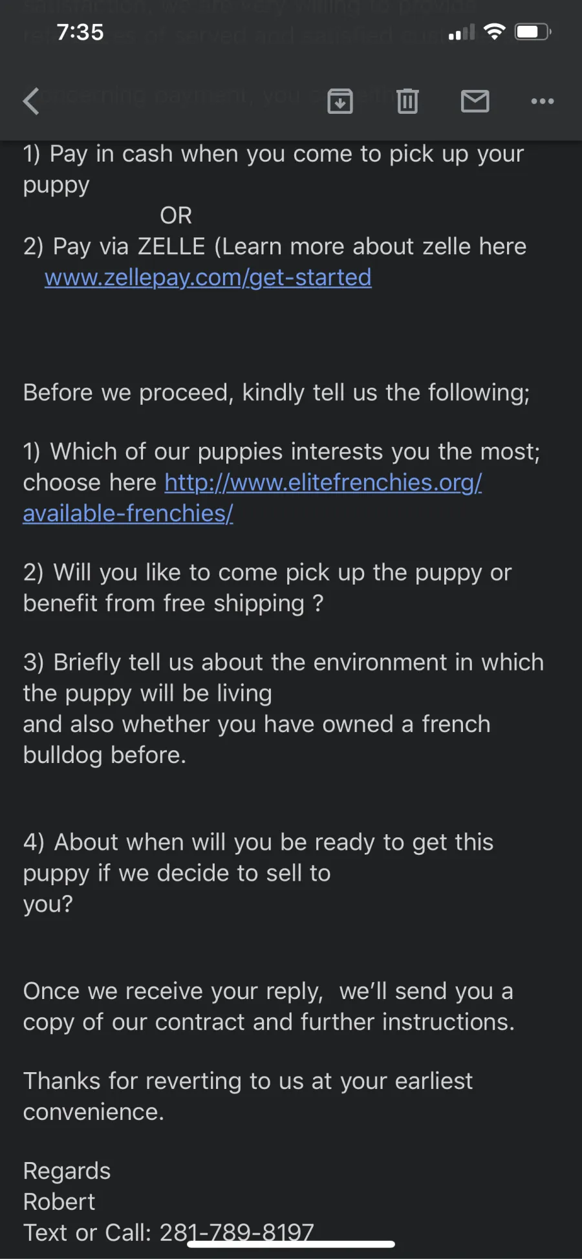Mark email as unread via envelope icon

click(x=475, y=101)
